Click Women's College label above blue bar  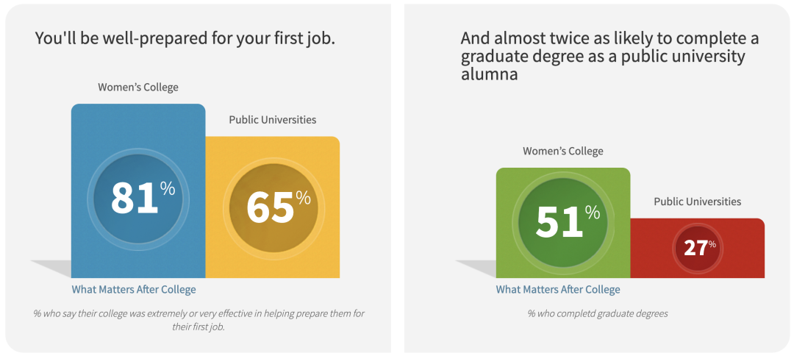pos(138,87)
